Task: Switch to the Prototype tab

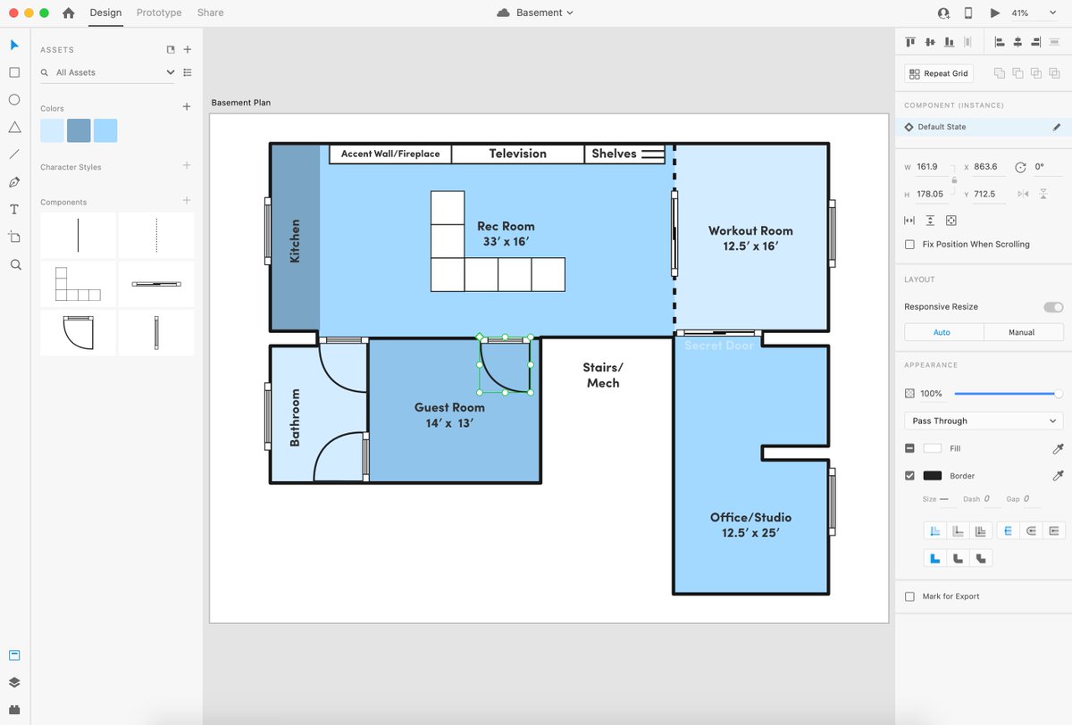Action: (159, 13)
